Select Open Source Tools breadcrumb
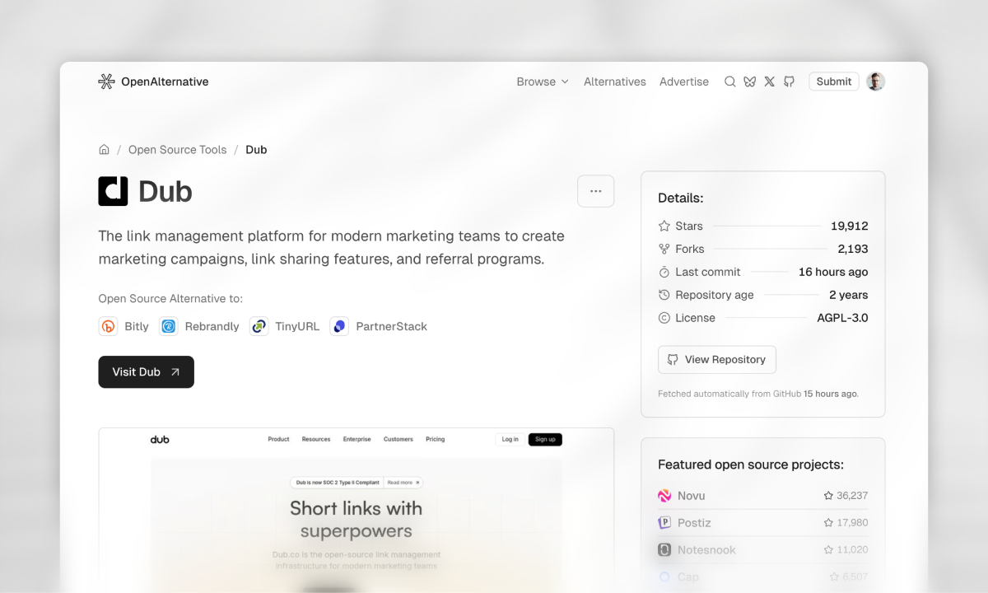Image resolution: width=988 pixels, height=593 pixels. click(177, 149)
